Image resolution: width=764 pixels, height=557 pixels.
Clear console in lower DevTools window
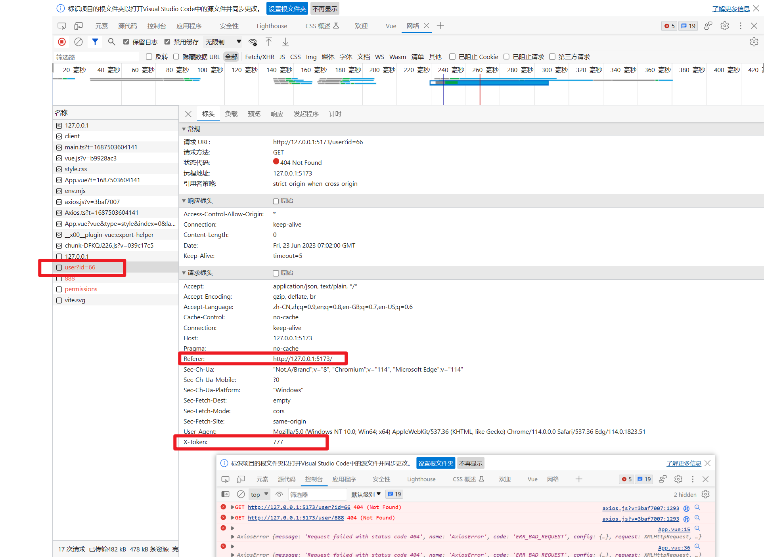point(241,494)
